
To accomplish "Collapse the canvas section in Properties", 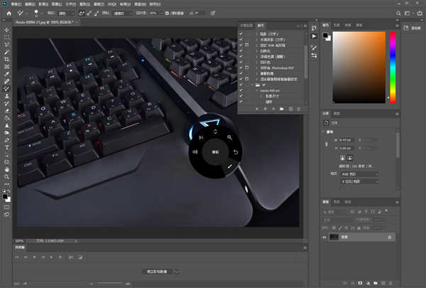I will (324, 132).
